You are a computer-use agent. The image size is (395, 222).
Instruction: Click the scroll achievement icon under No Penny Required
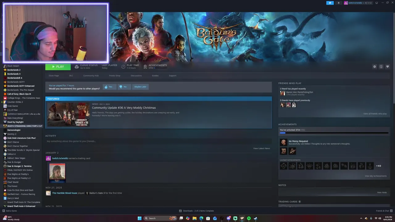pyautogui.click(x=283, y=151)
